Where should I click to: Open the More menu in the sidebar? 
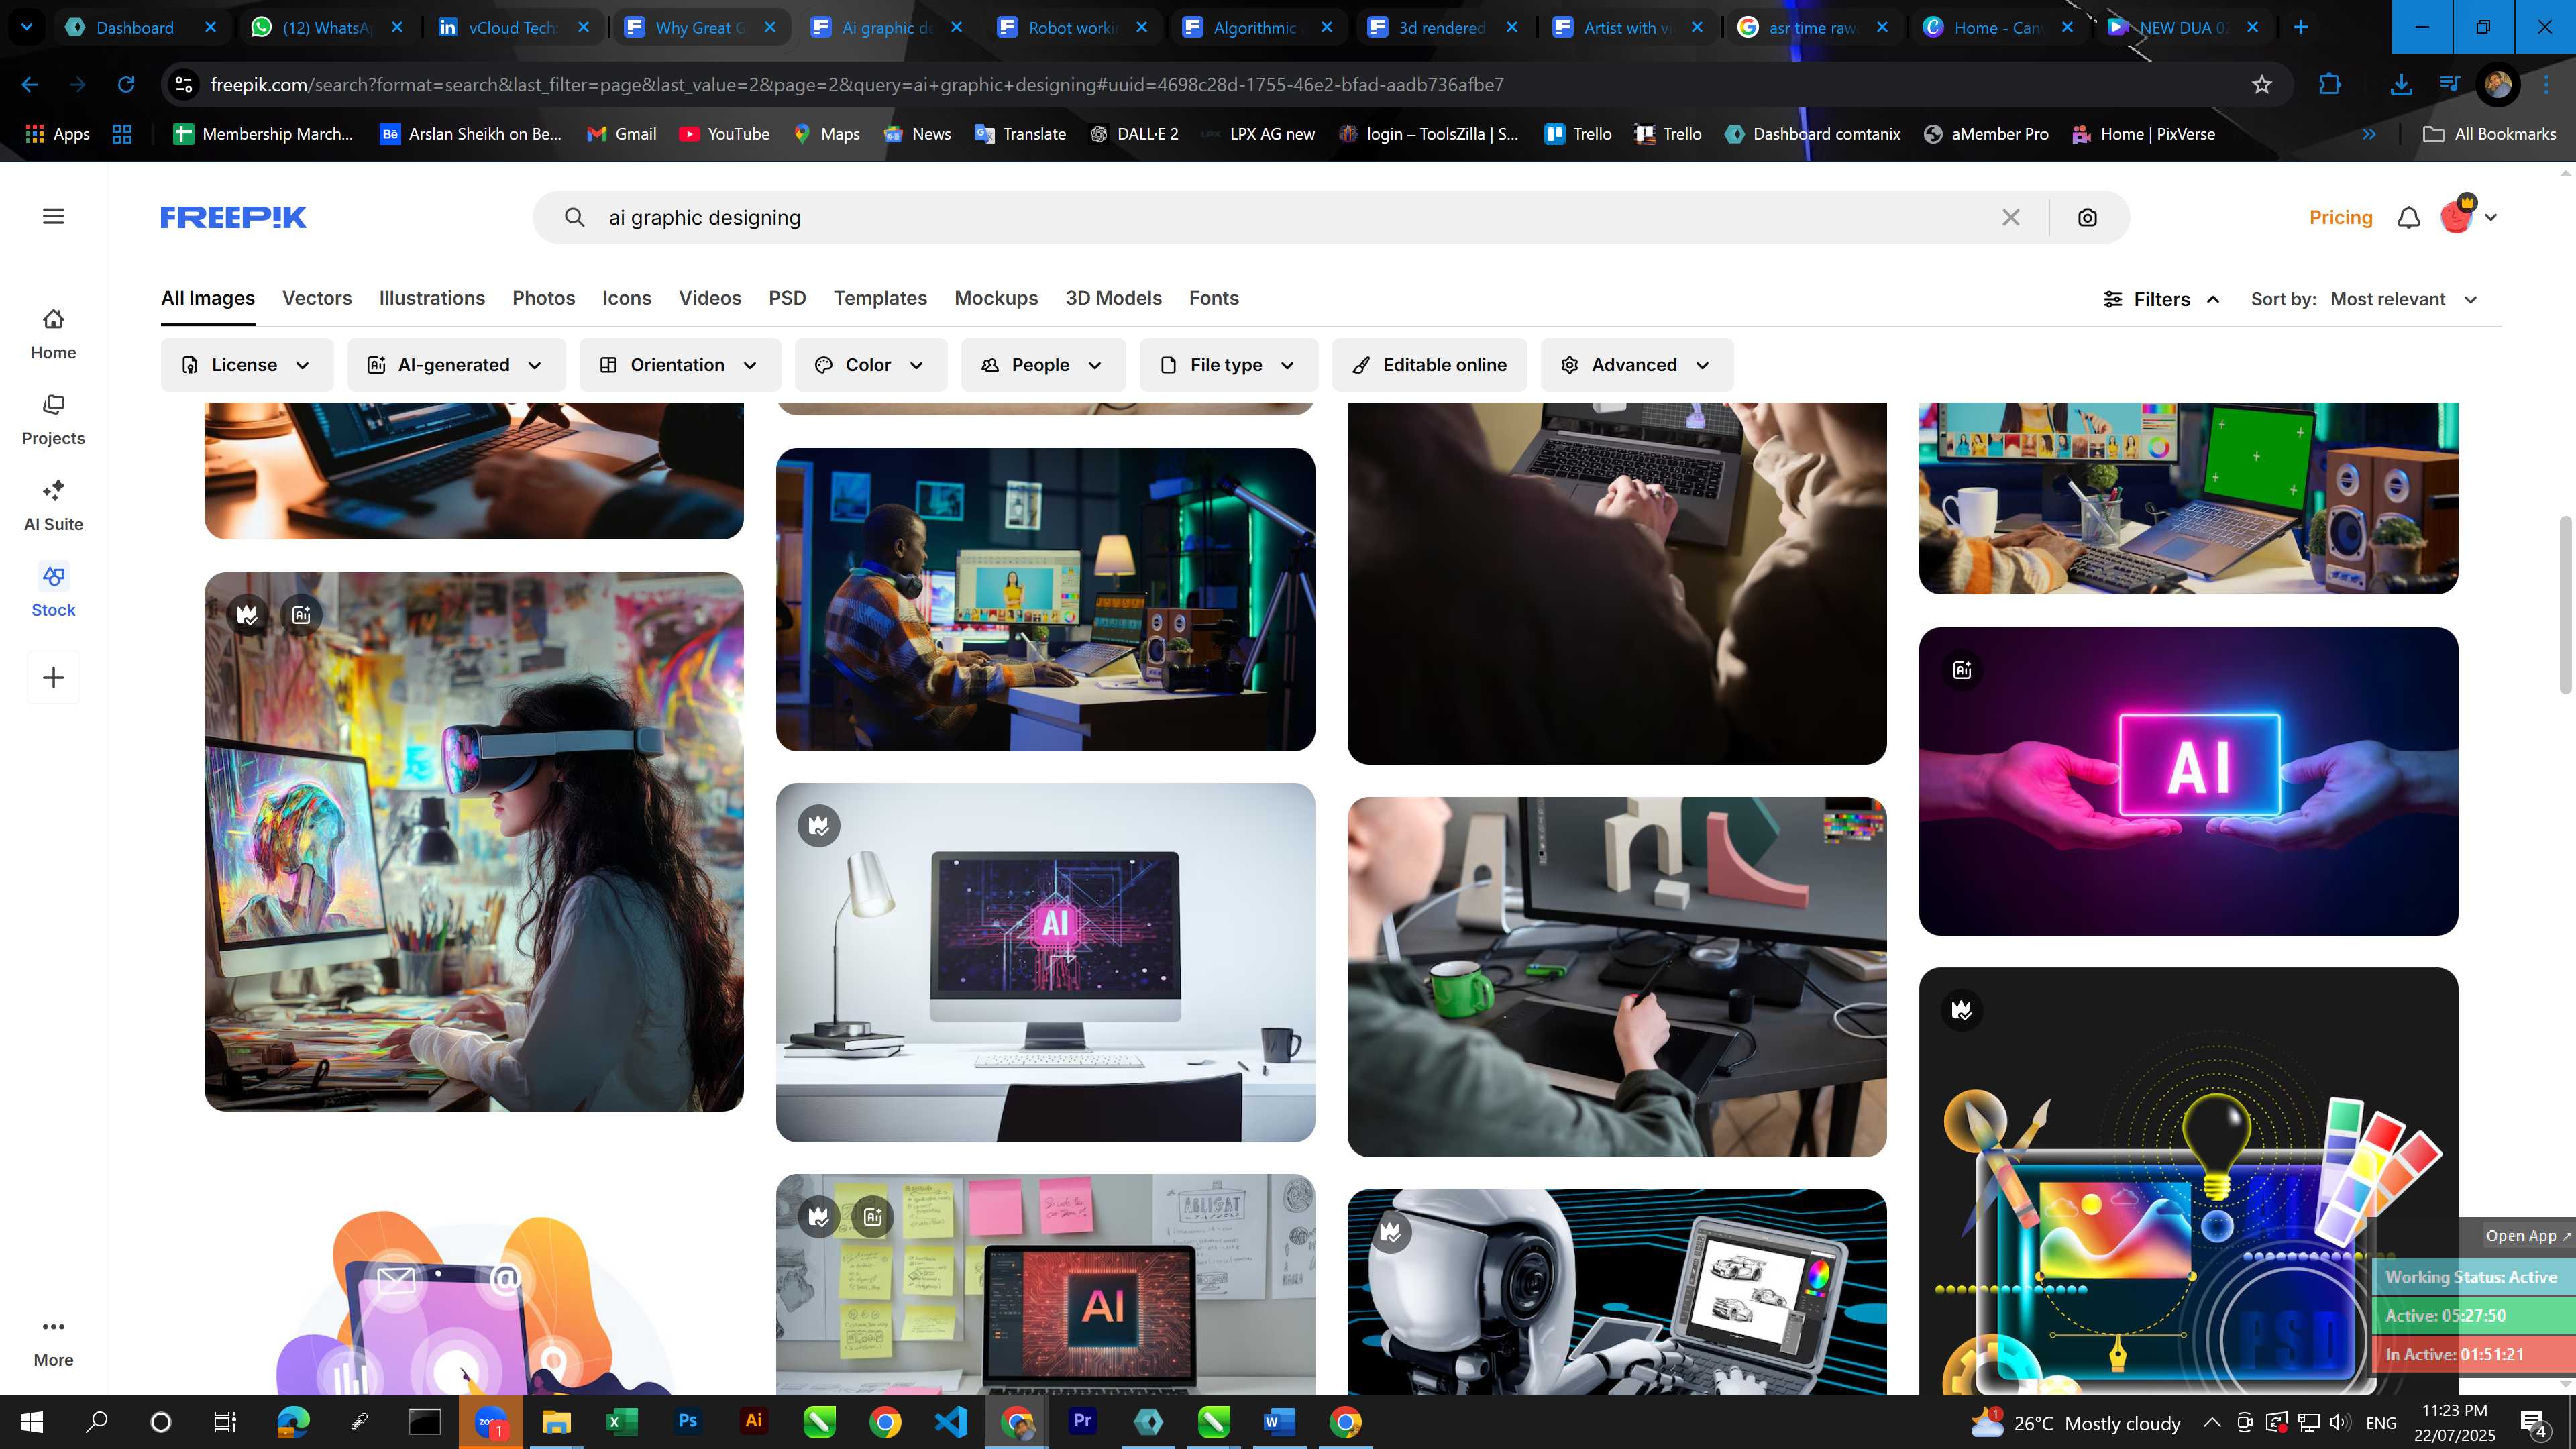point(53,1342)
